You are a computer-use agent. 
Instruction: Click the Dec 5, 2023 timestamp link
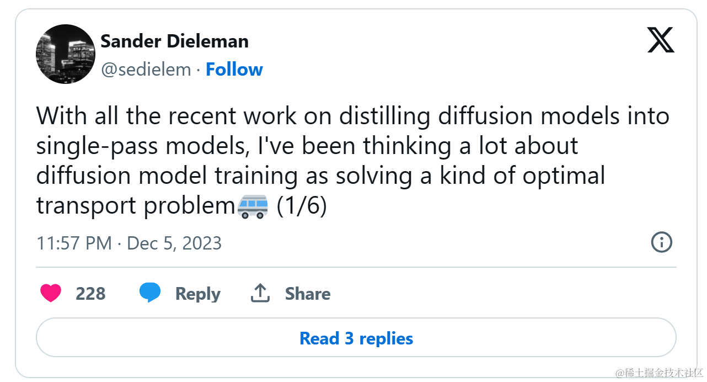pyautogui.click(x=174, y=242)
